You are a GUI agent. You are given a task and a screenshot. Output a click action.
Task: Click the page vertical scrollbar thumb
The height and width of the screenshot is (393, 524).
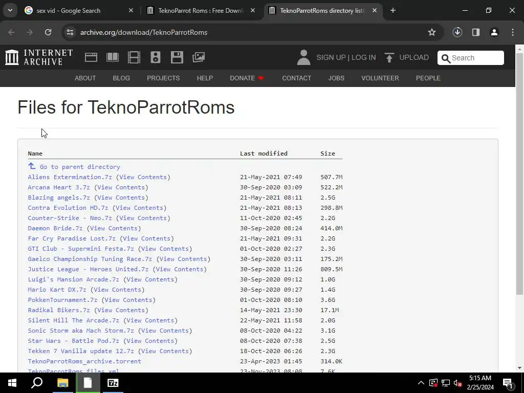(519, 174)
